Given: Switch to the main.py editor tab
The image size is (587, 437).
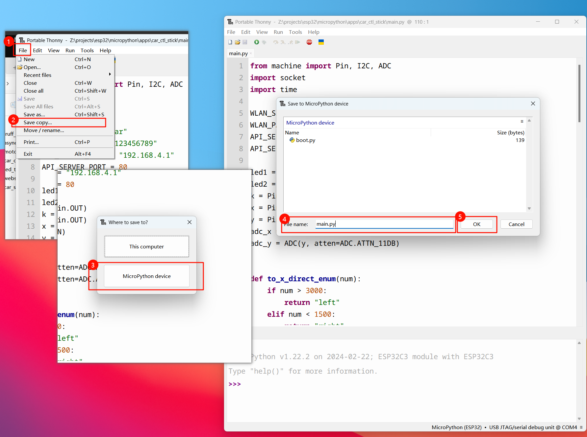Looking at the screenshot, I should pos(238,53).
